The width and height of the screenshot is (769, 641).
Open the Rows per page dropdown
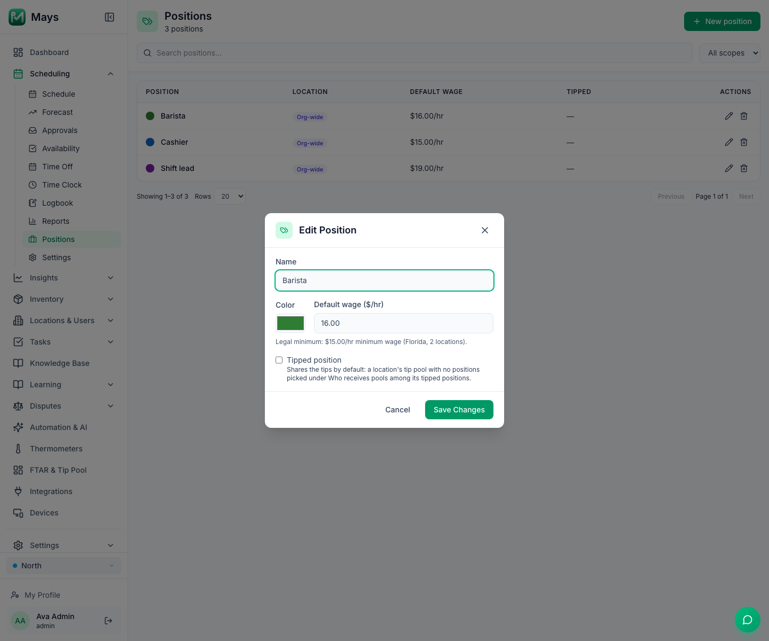point(230,197)
